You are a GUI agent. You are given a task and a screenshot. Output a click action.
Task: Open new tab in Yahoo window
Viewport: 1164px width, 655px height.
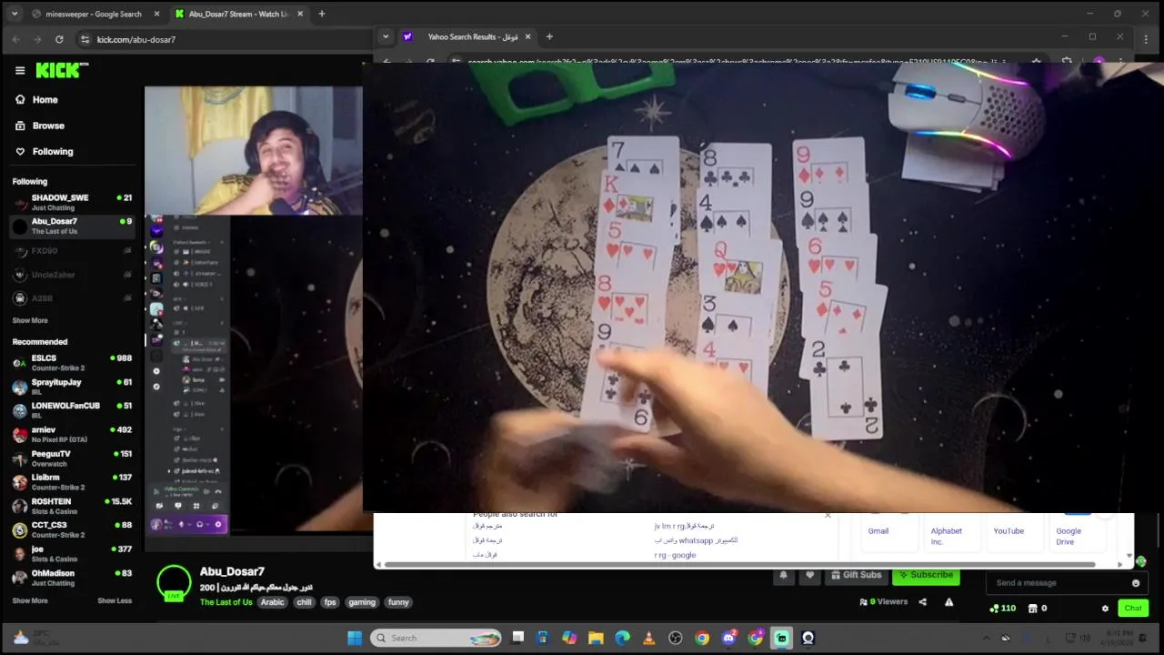pyautogui.click(x=549, y=36)
